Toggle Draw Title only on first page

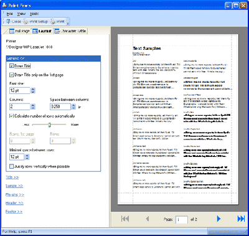click(11, 75)
